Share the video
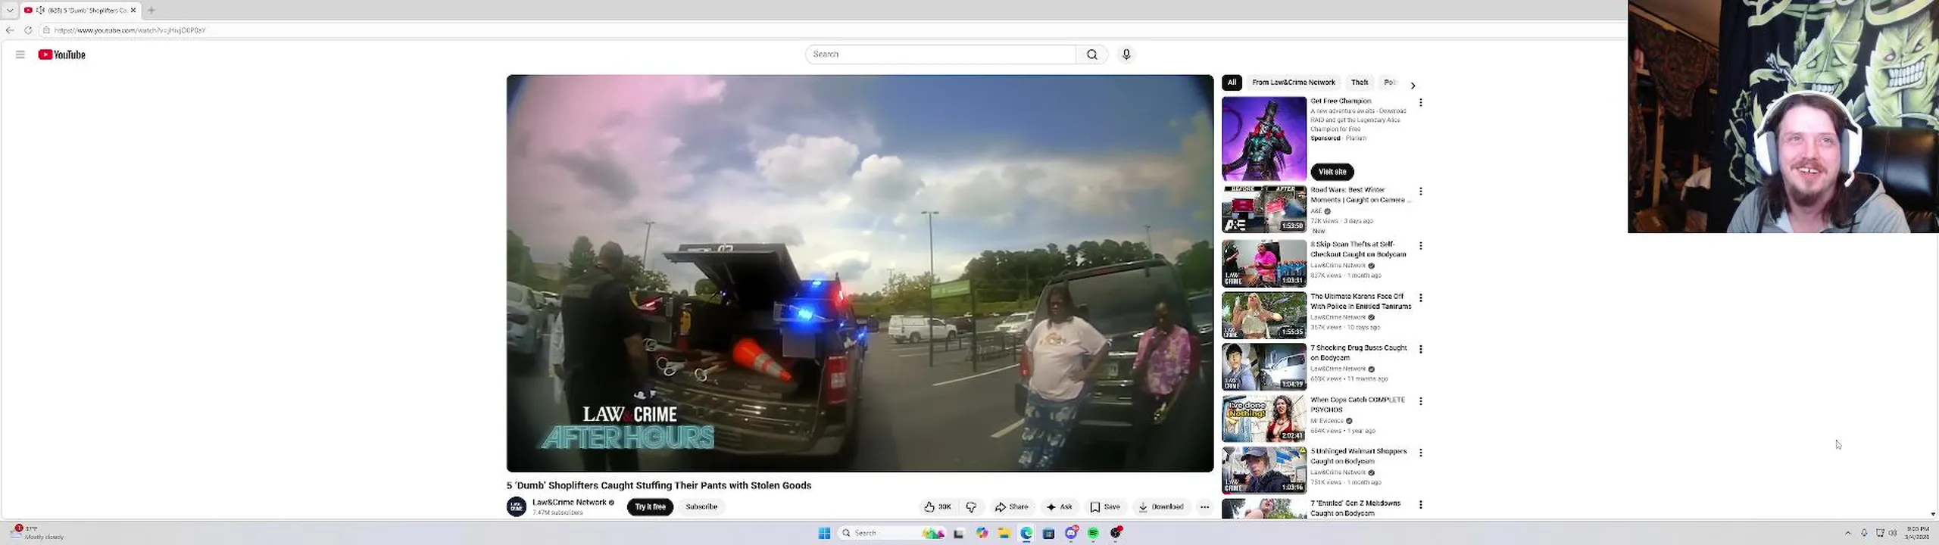 pos(1012,507)
